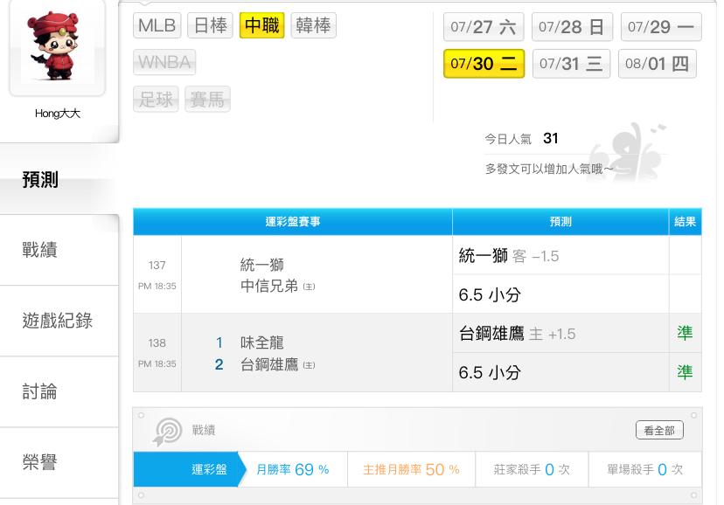Click 多發文可以增加人氣哦 message

click(549, 169)
